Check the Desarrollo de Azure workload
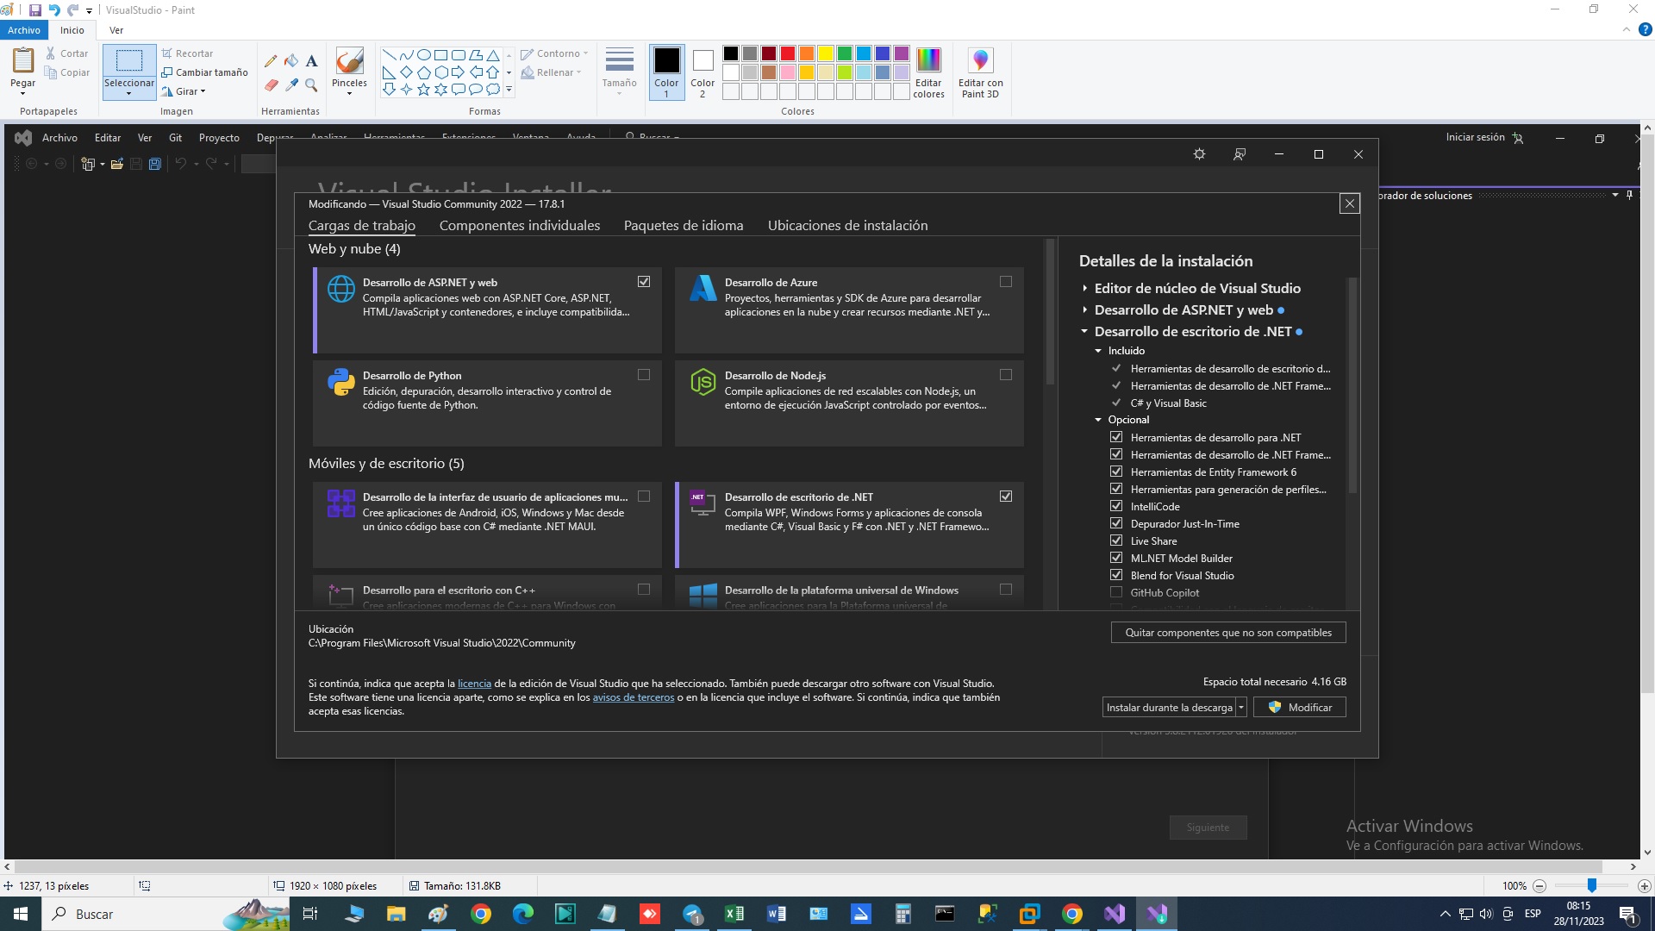 [1006, 282]
